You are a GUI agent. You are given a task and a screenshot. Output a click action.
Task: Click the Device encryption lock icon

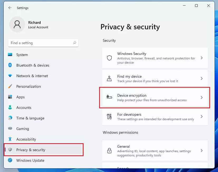pyautogui.click(x=109, y=97)
